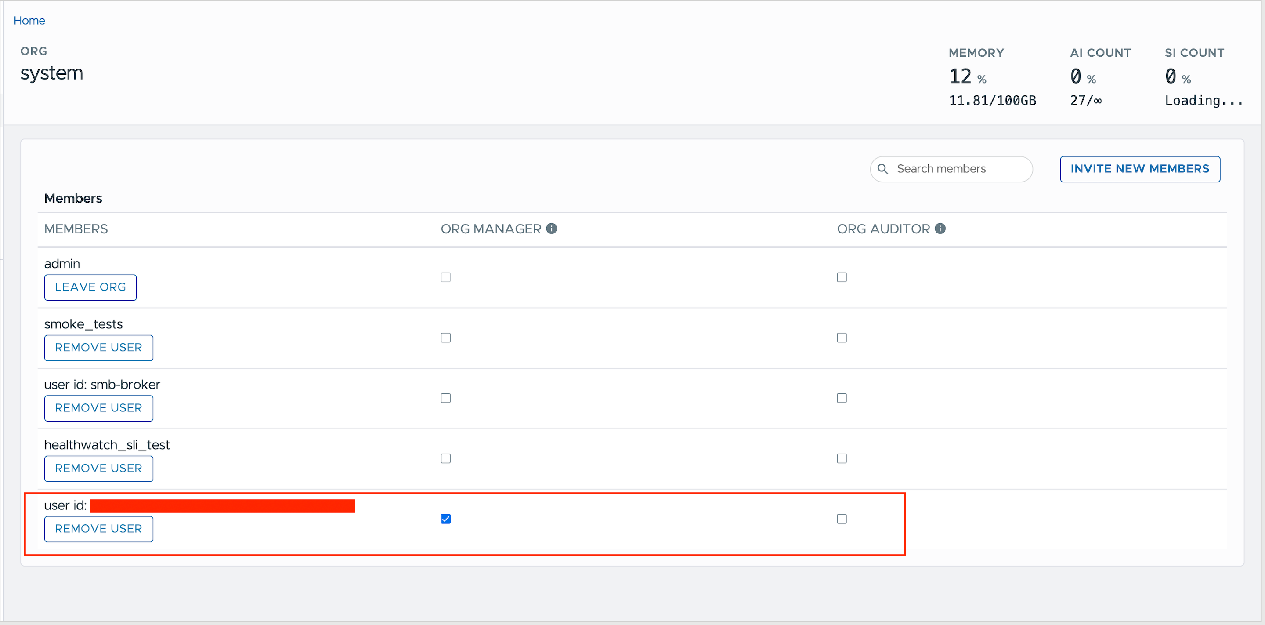This screenshot has height=625, width=1265.
Task: Remove the smb-broker user
Action: [x=98, y=408]
